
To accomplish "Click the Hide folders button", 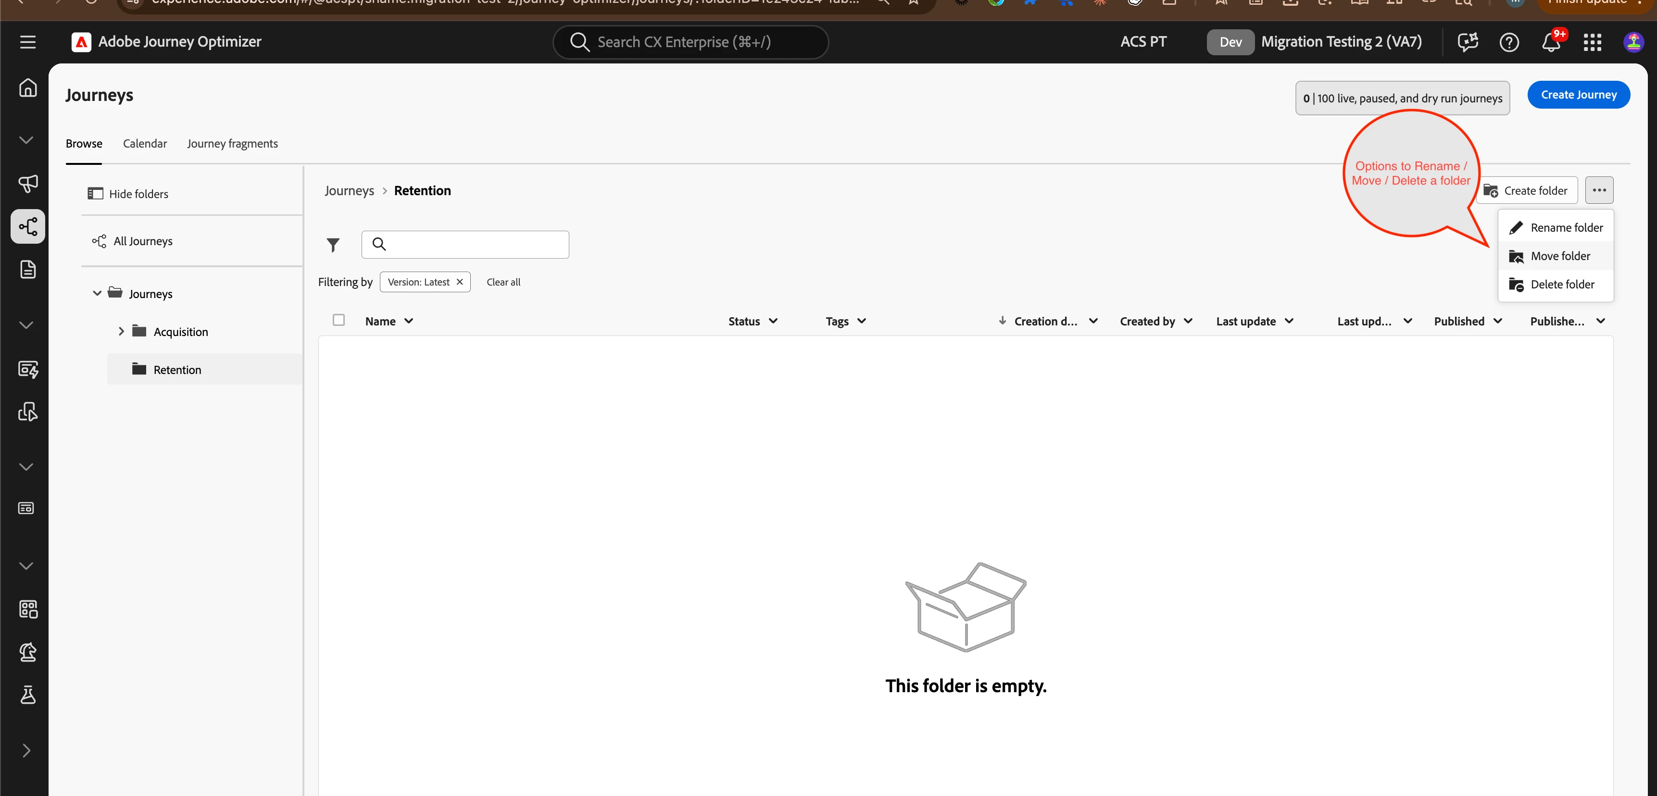I will [128, 194].
